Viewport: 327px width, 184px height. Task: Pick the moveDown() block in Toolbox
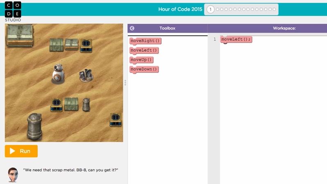click(144, 69)
